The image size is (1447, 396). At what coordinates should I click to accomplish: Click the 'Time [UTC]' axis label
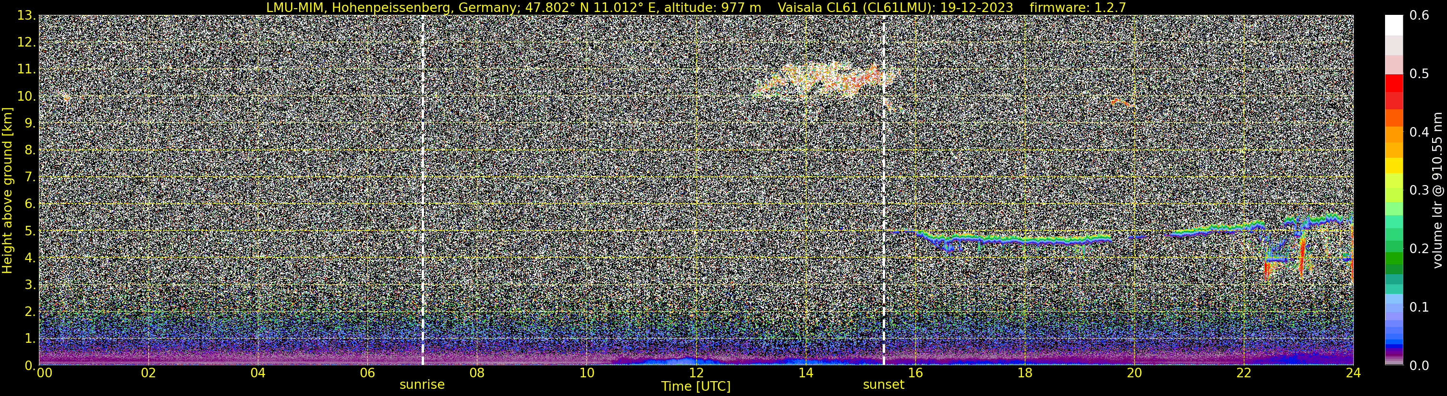tap(696, 386)
